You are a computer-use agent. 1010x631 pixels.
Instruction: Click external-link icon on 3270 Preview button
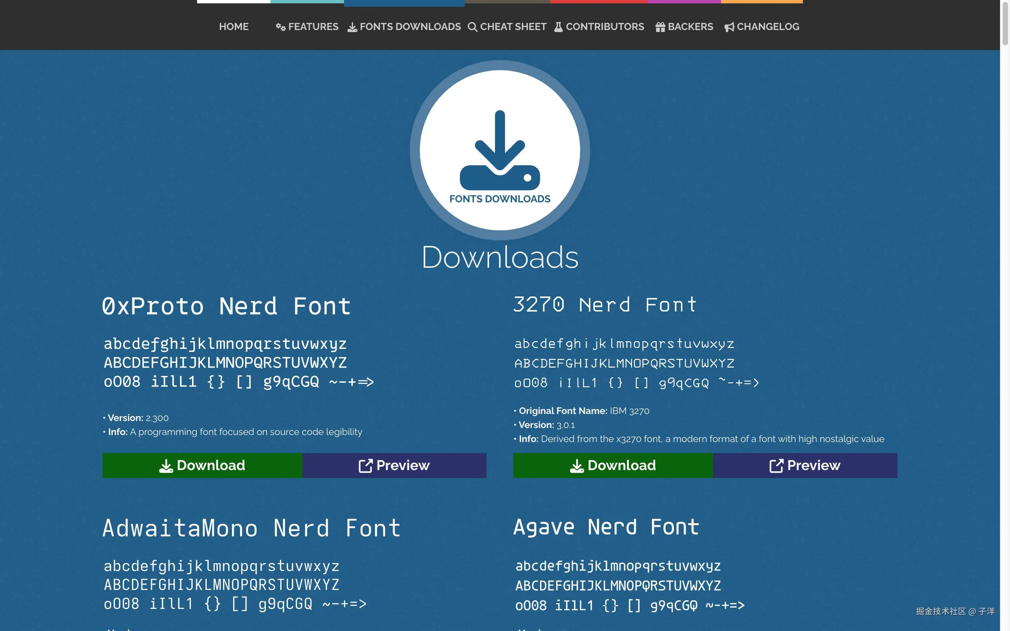point(776,466)
